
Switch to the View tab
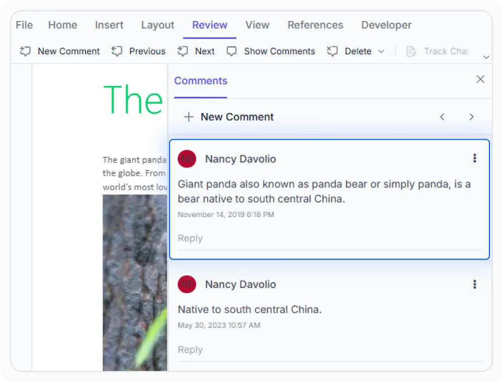[x=257, y=25]
